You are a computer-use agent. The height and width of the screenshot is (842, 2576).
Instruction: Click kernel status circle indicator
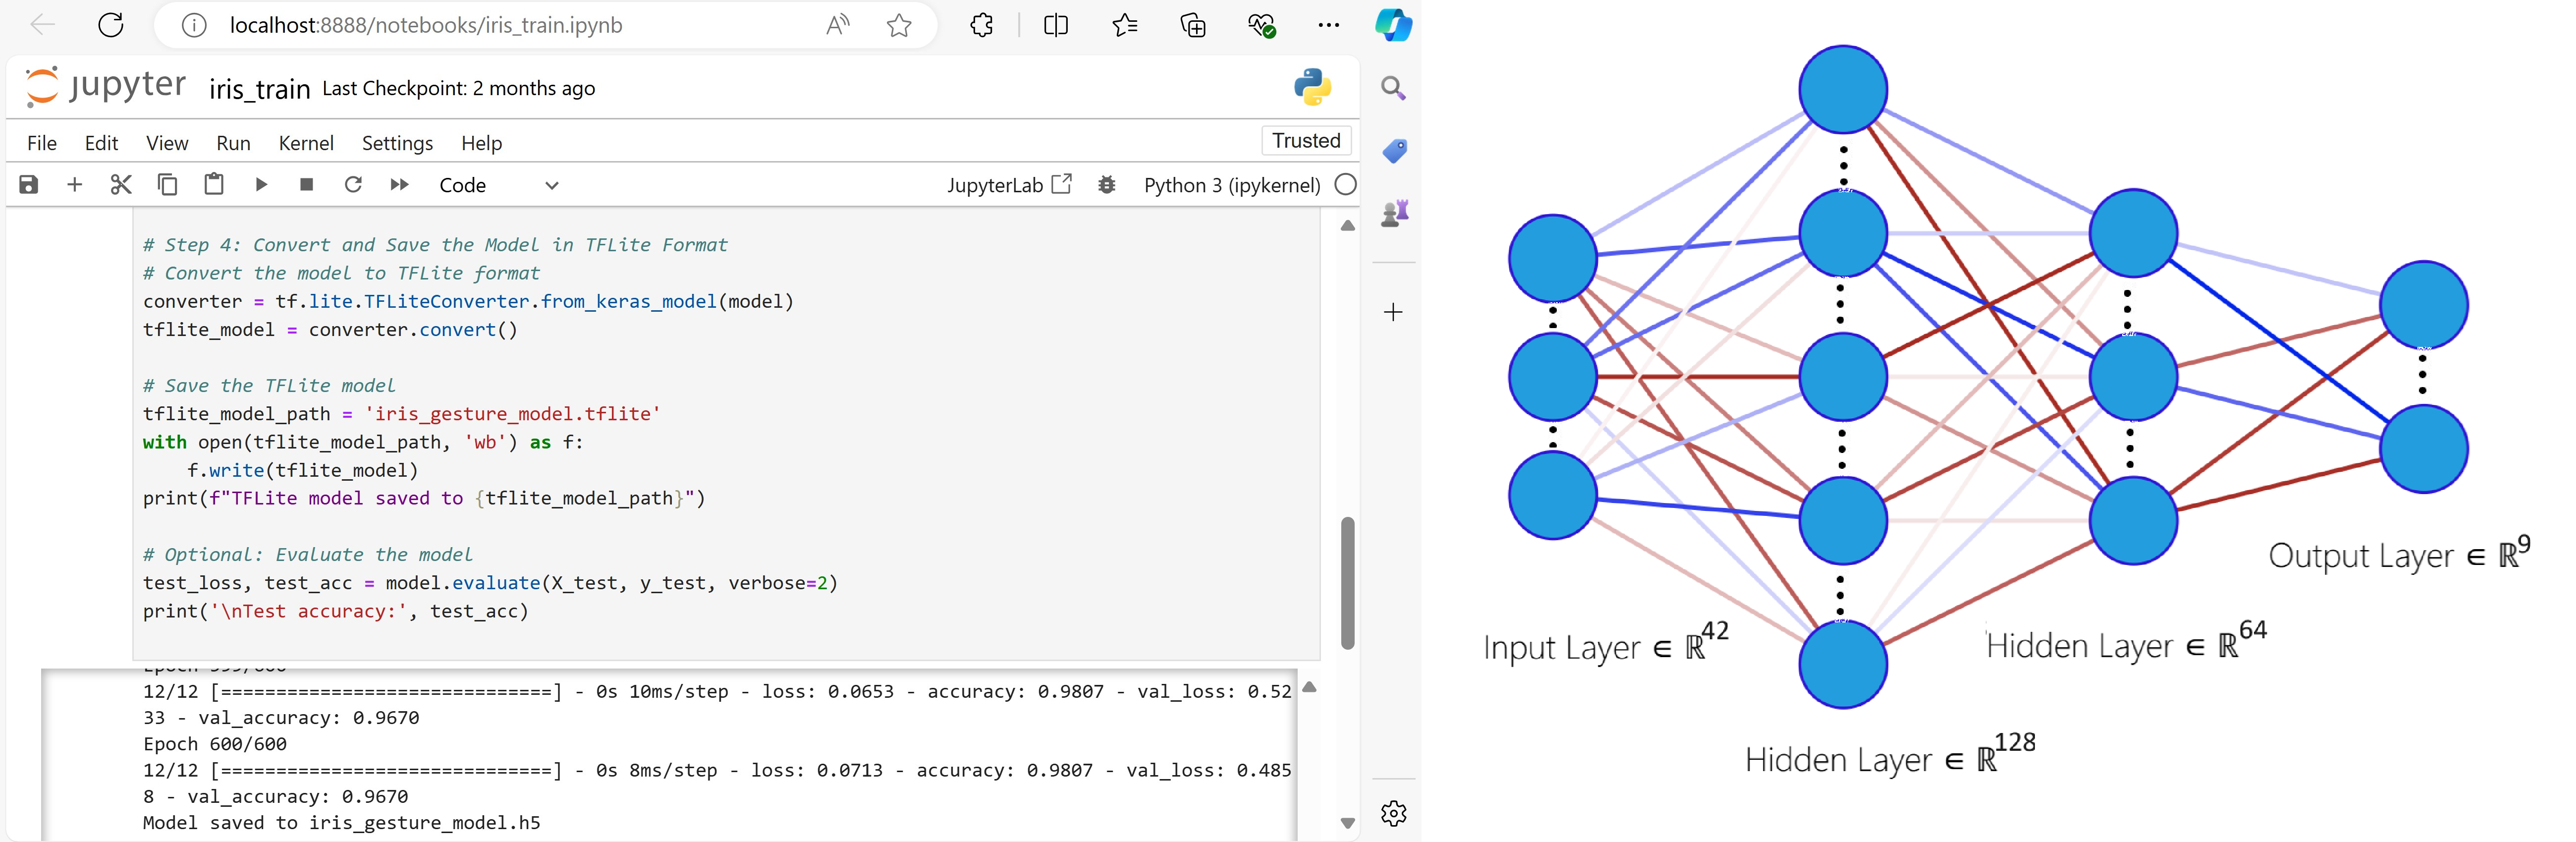[x=1345, y=185]
